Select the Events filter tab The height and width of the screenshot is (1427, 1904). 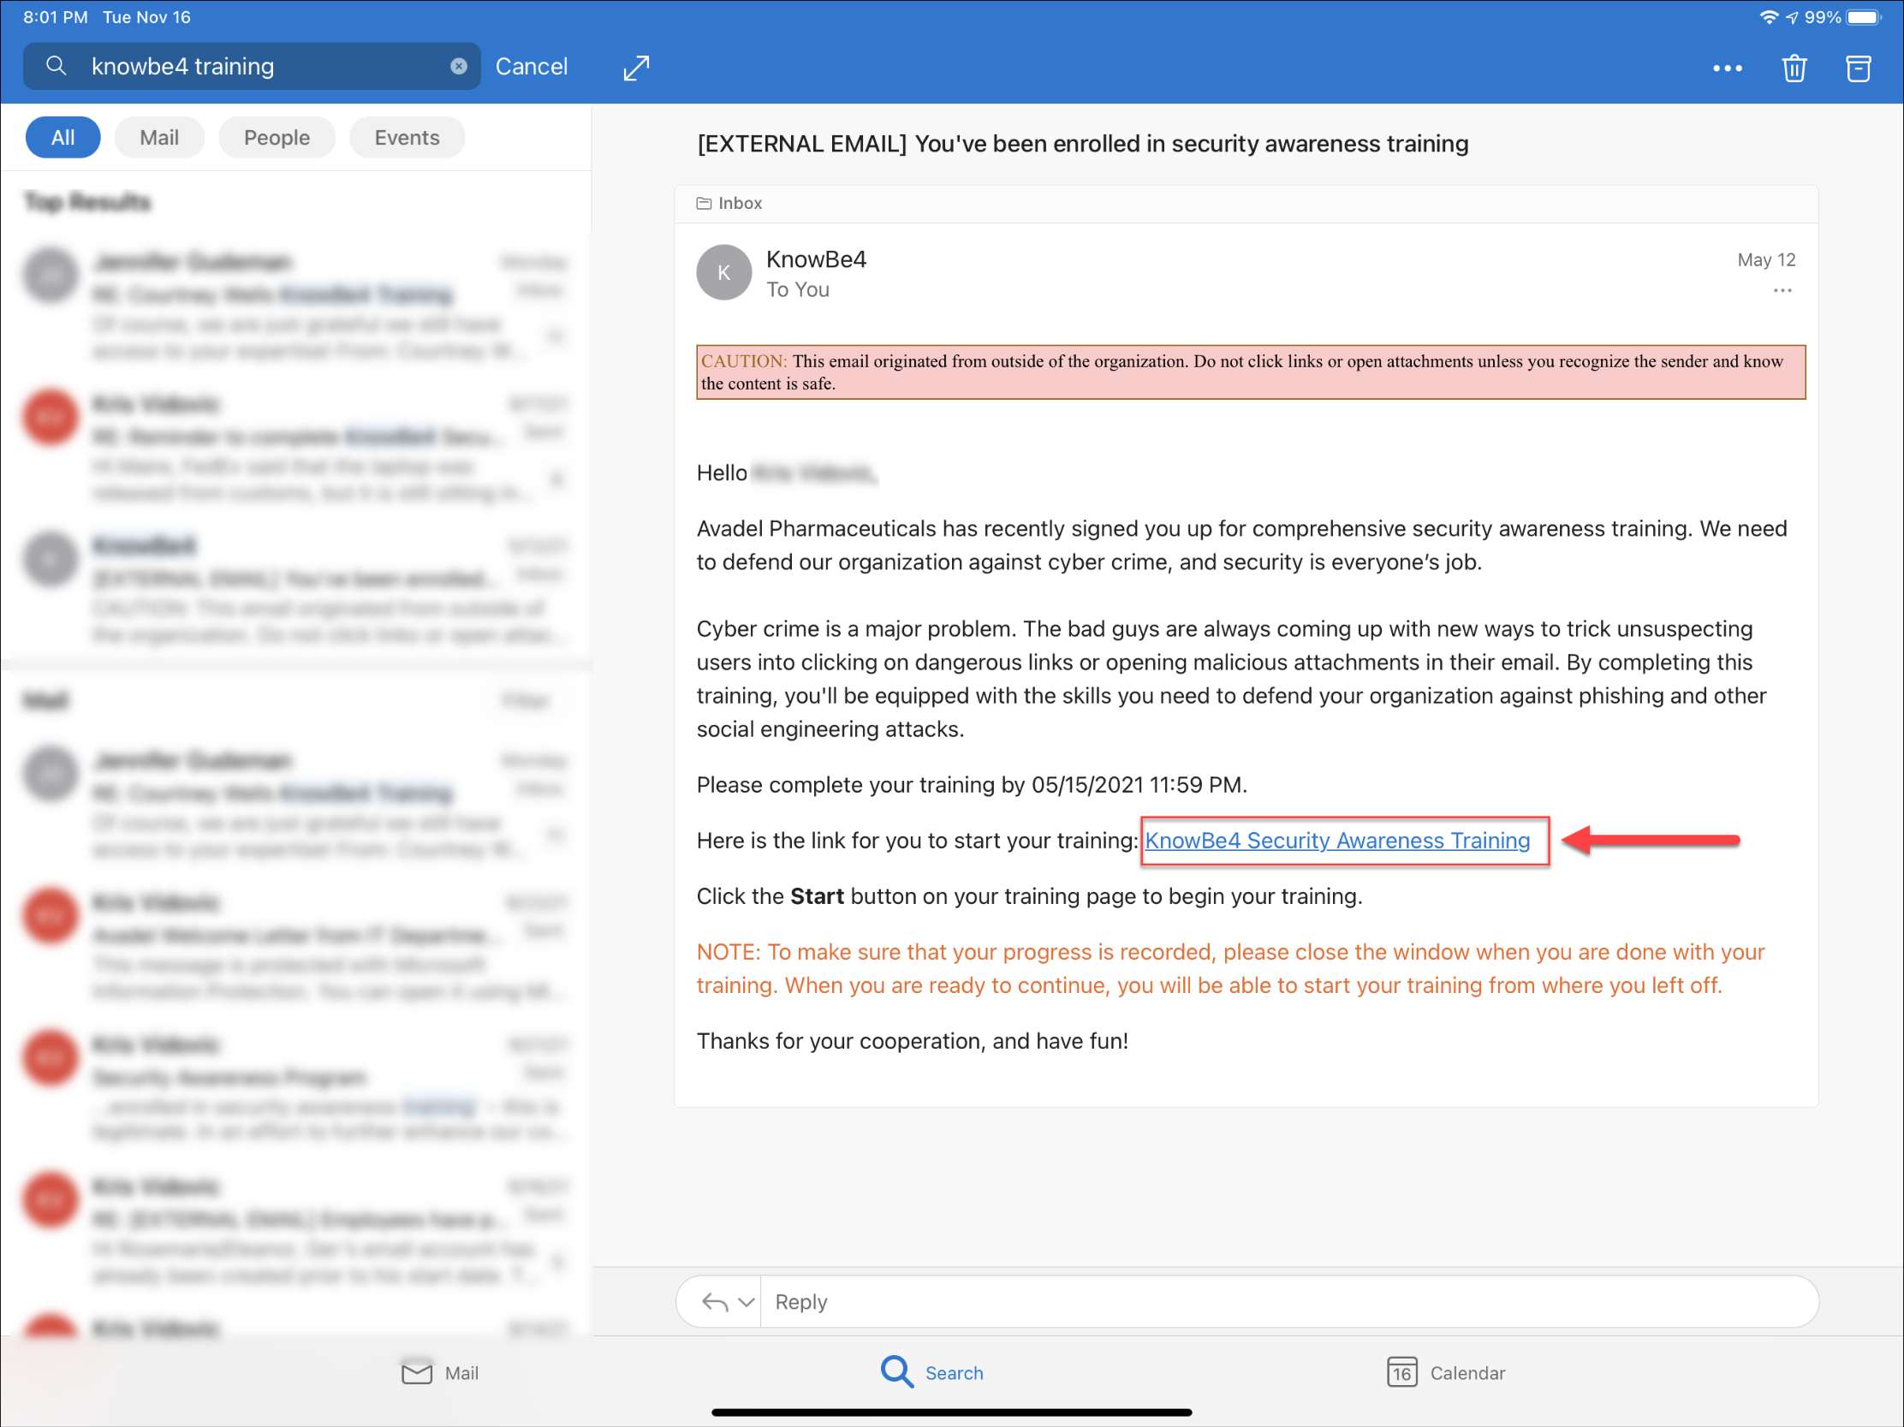pyautogui.click(x=407, y=138)
